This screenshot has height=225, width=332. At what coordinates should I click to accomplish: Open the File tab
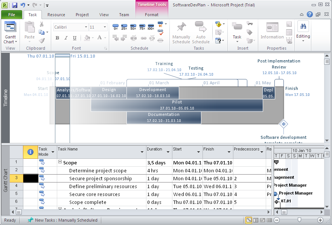pyautogui.click(x=12, y=15)
